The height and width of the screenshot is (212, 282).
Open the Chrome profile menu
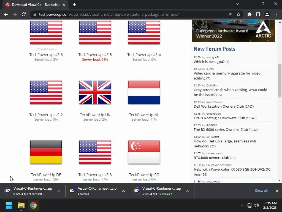tap(267, 14)
